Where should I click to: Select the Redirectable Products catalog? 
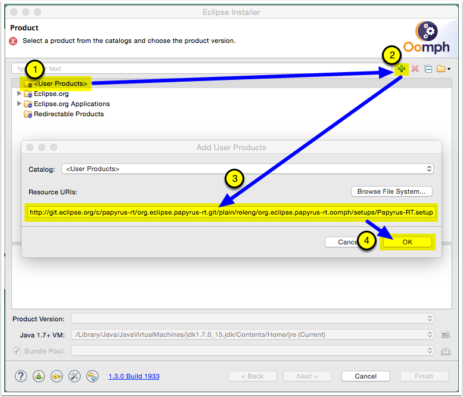pos(69,114)
